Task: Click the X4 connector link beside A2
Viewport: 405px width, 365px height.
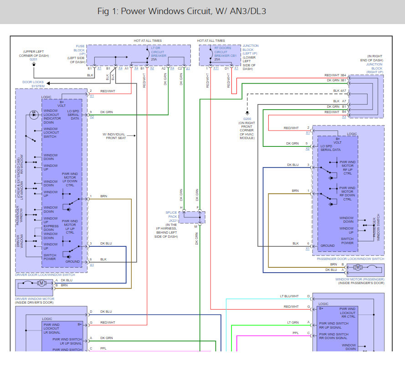Action: [x=172, y=68]
